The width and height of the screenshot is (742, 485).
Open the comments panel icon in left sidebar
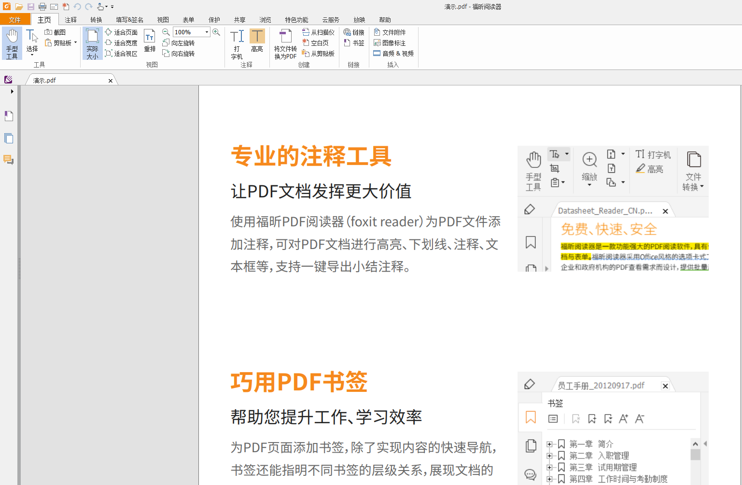(x=8, y=160)
